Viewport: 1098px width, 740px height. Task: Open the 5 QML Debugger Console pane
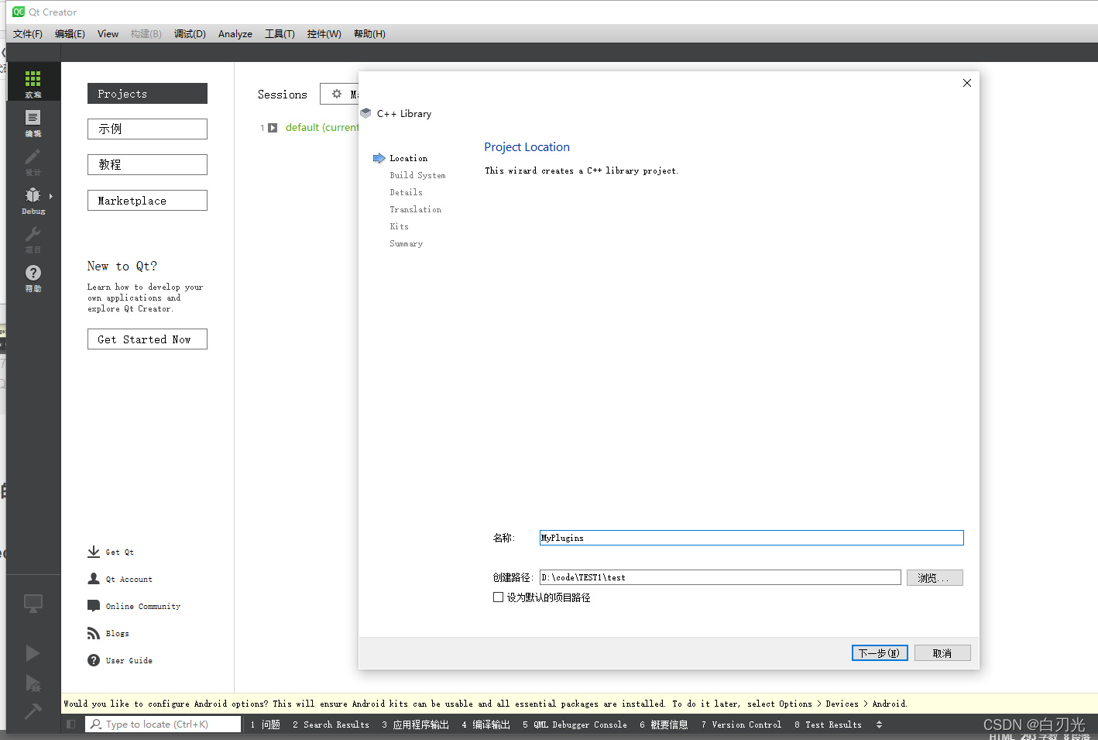click(x=575, y=725)
